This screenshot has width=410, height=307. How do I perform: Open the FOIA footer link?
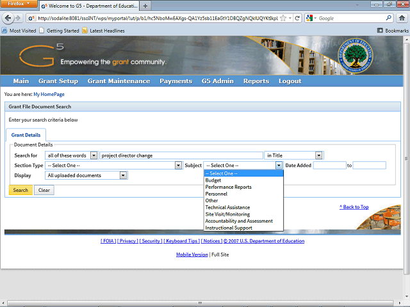click(108, 240)
